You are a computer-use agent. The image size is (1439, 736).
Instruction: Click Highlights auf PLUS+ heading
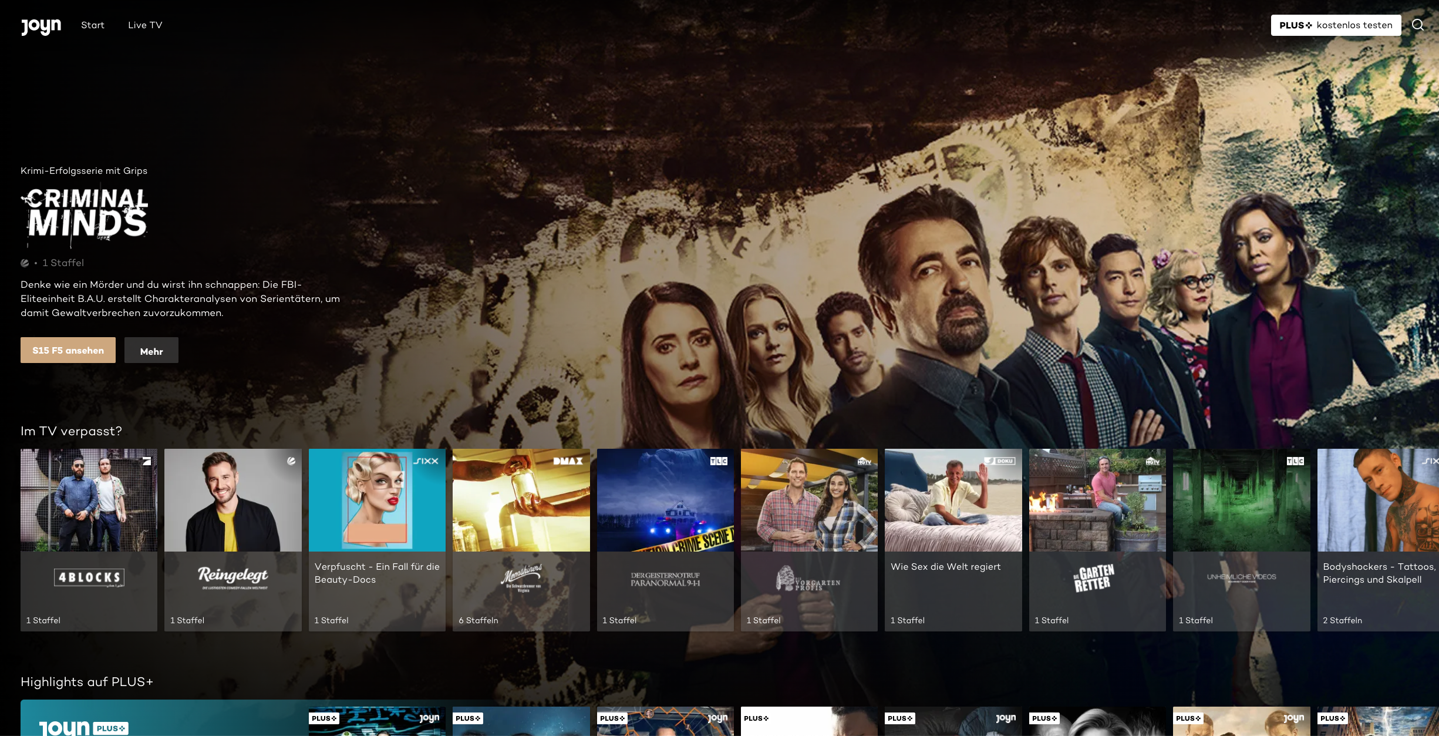87,682
